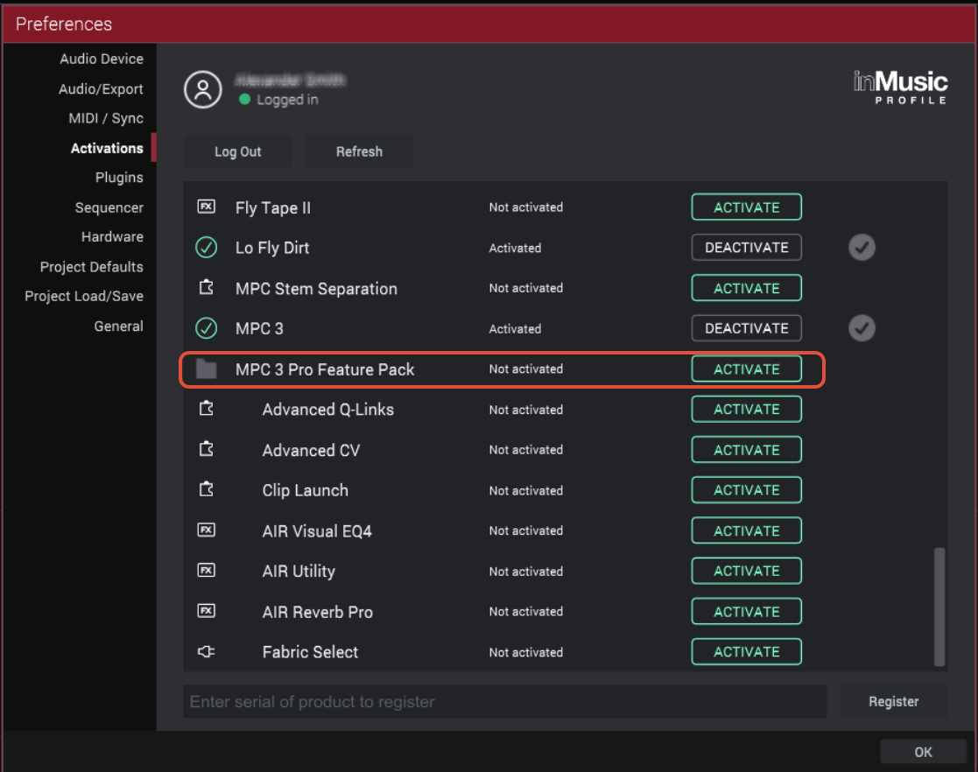The height and width of the screenshot is (772, 978).
Task: Click the icon beside Advanced CV
Action: [207, 449]
